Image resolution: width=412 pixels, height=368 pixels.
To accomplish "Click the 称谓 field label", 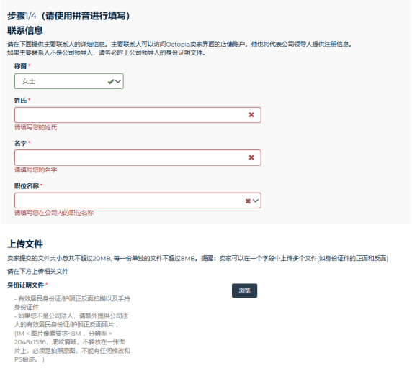I will pyautogui.click(x=20, y=66).
